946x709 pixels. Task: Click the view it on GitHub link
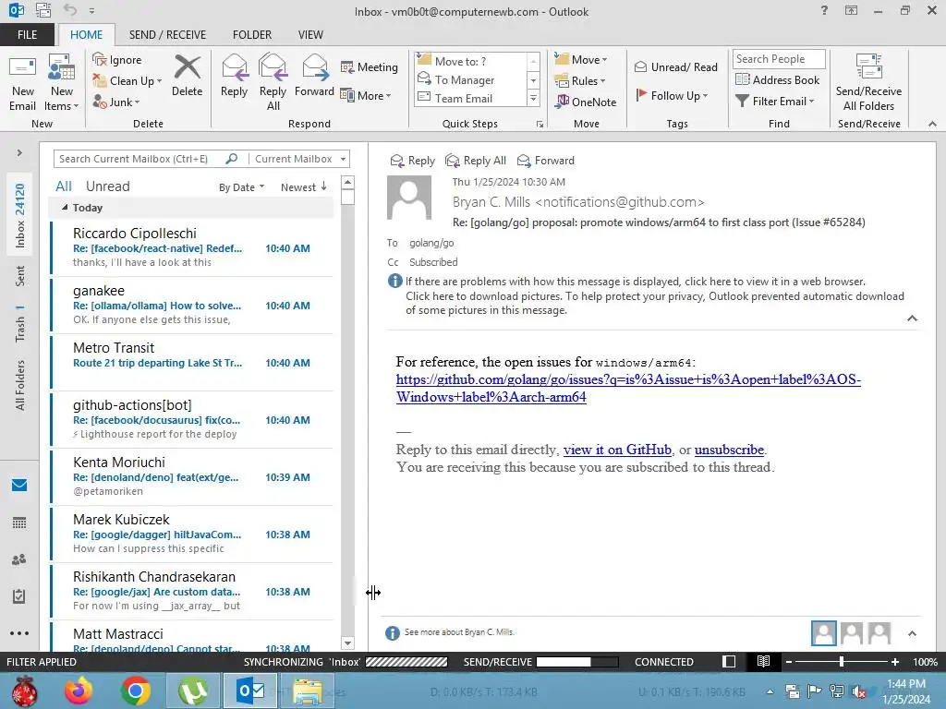(x=617, y=450)
